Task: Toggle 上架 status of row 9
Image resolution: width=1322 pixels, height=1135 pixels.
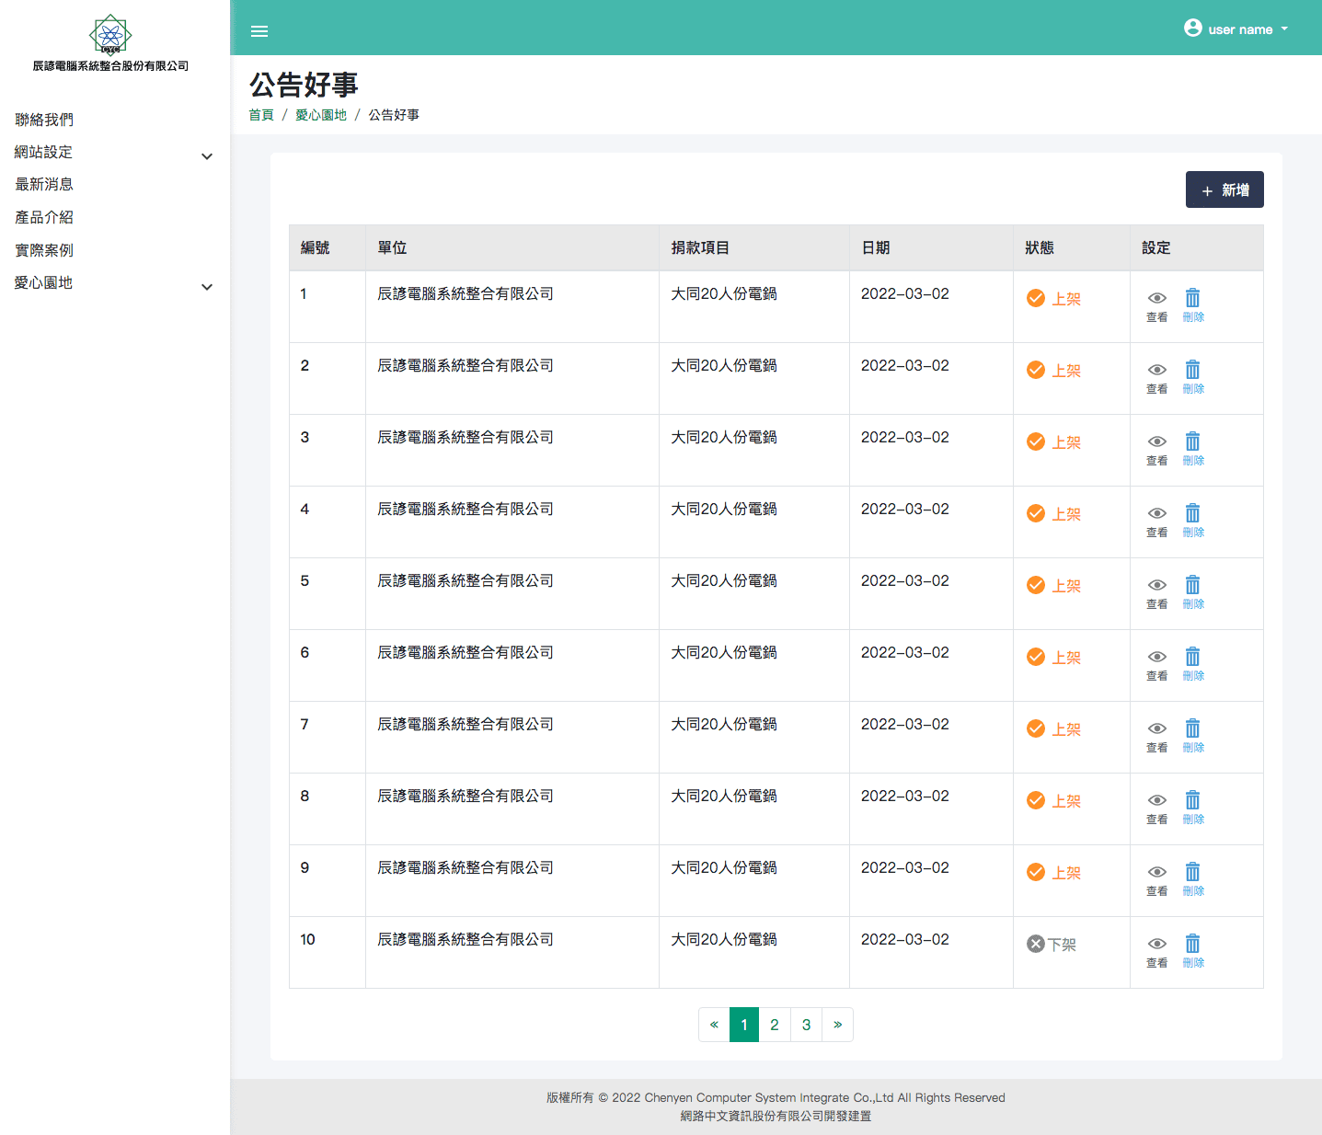Action: pos(1053,872)
